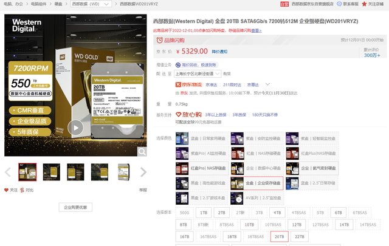Select the 22TB version
The height and width of the screenshot is (246, 389).
point(300,236)
